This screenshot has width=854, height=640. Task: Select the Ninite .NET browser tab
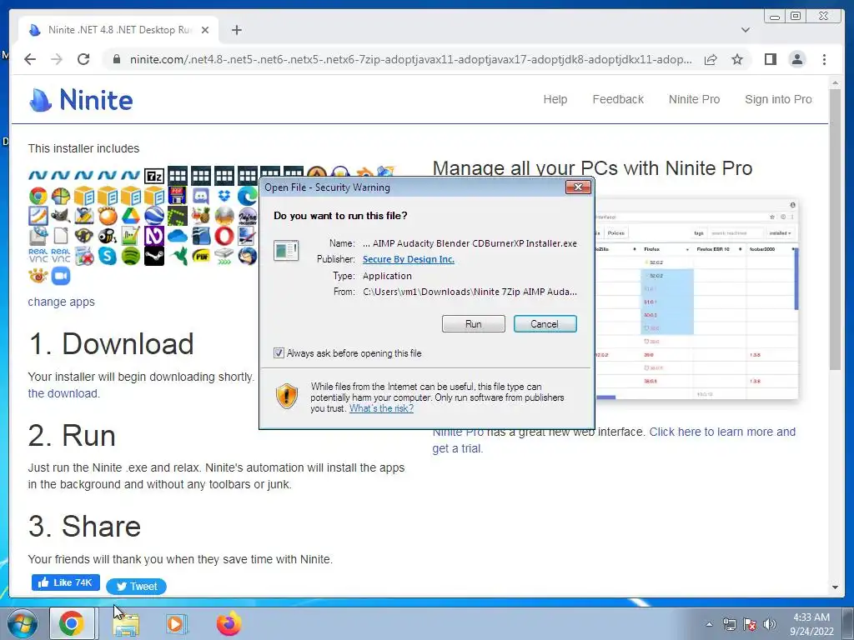tap(119, 30)
